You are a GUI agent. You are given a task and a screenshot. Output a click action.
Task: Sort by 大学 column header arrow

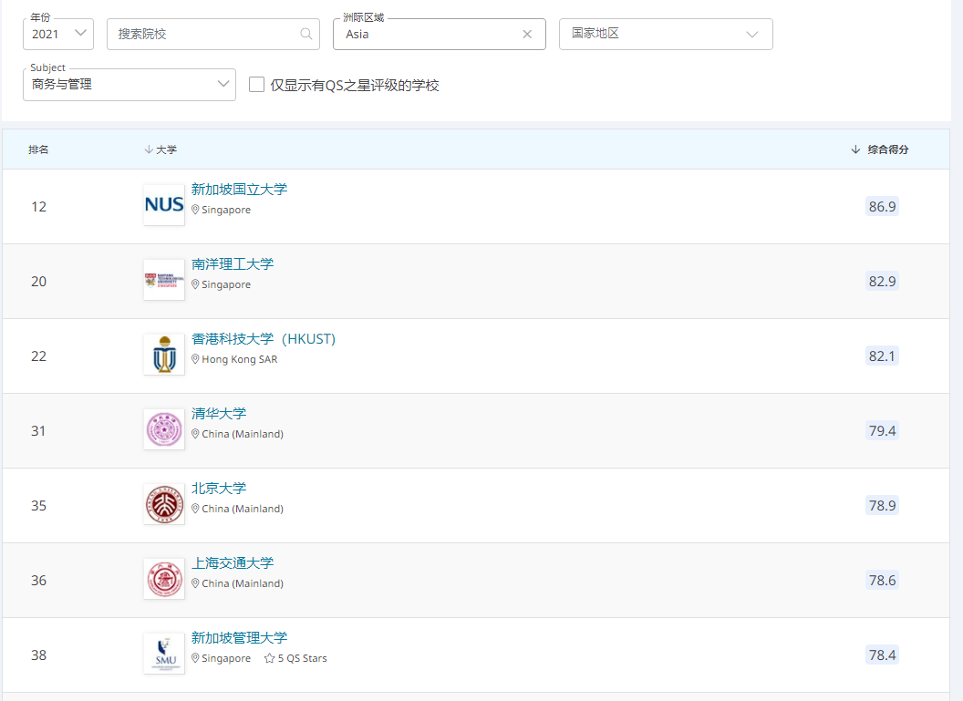(x=149, y=149)
